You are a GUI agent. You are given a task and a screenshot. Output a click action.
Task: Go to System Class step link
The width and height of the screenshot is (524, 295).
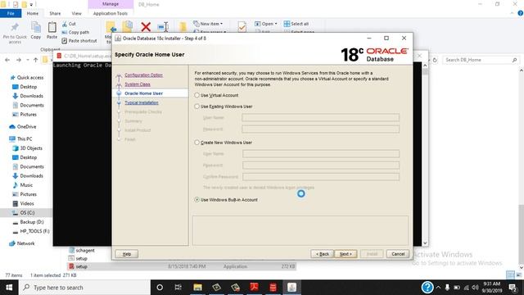pyautogui.click(x=138, y=84)
